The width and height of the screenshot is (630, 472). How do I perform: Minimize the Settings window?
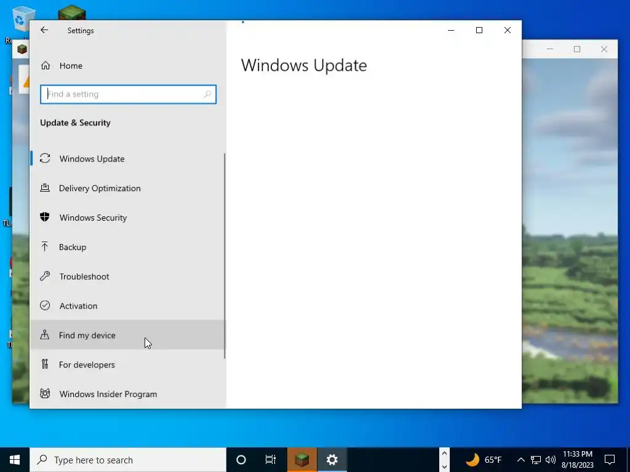pyautogui.click(x=451, y=30)
